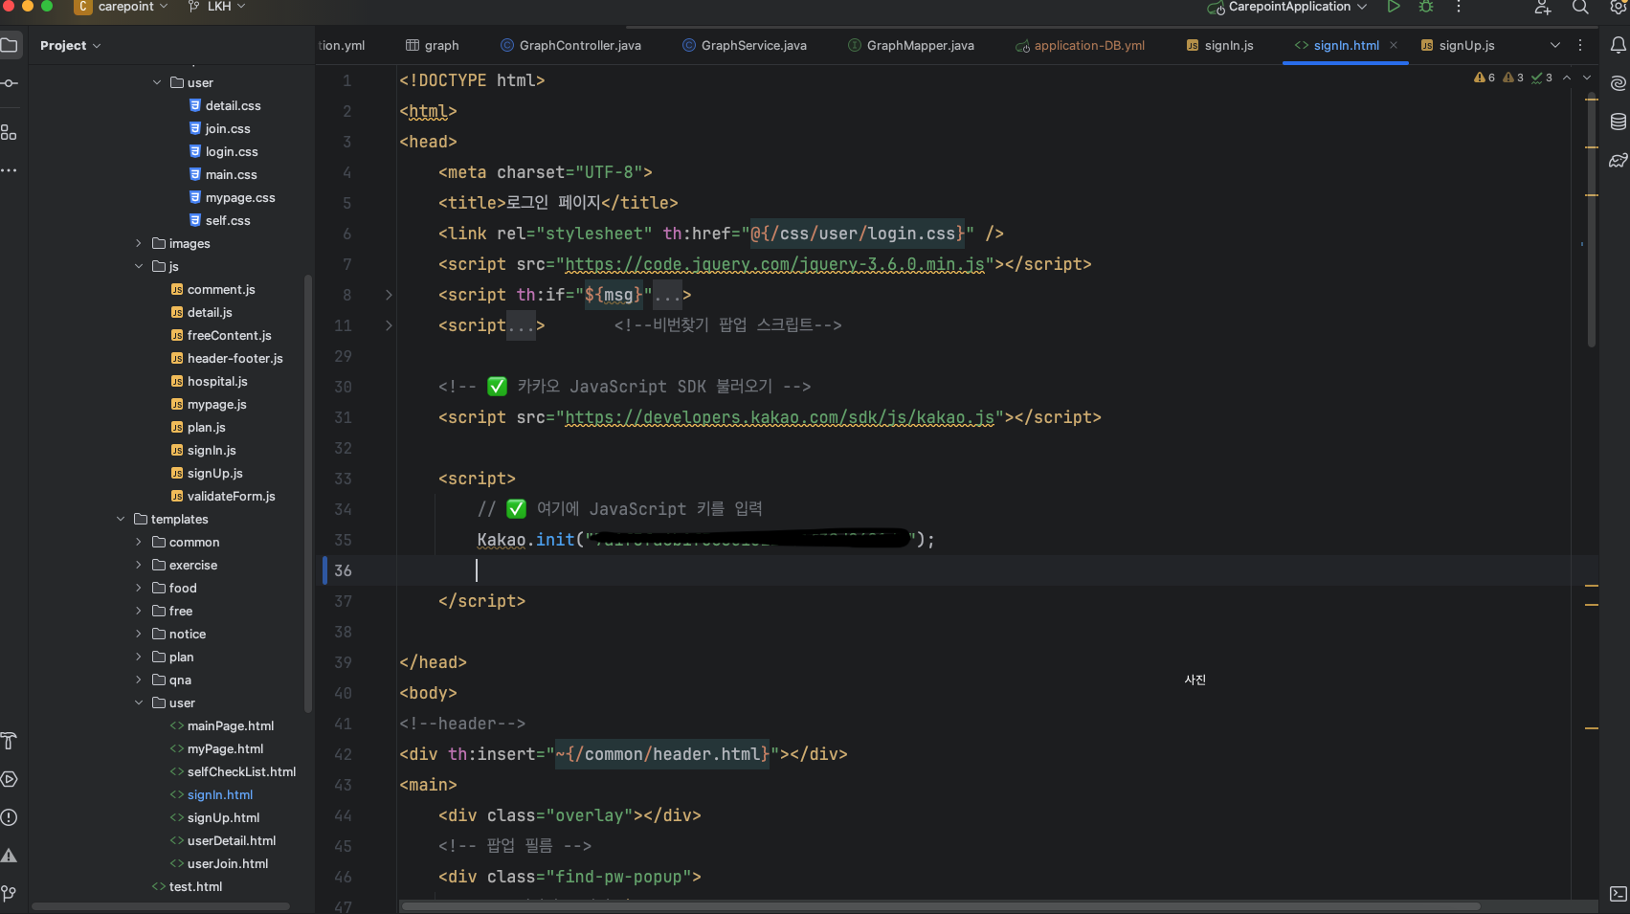Viewport: 1630px width, 914px height.
Task: Switch to application-DB.yml tab
Action: pos(1080,45)
